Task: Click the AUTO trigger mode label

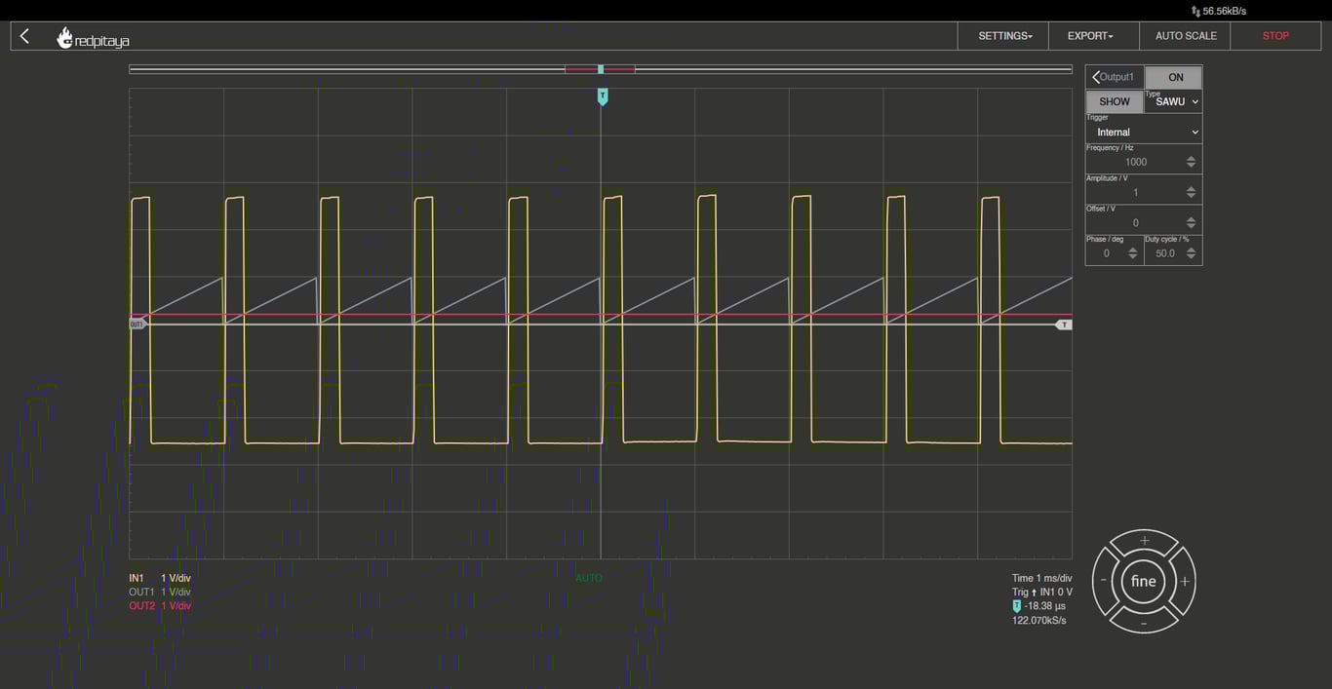Action: [589, 578]
